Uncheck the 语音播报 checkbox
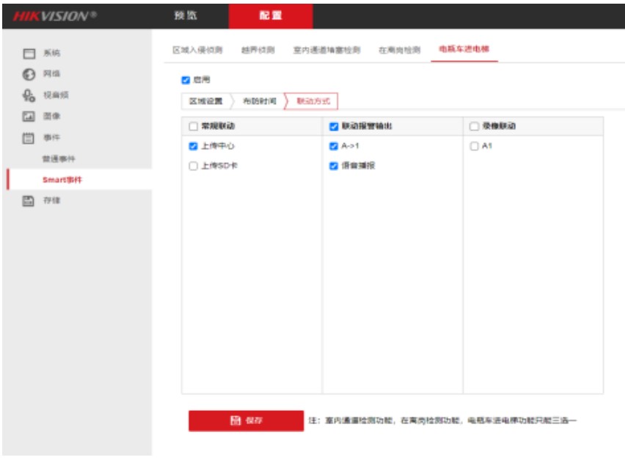The height and width of the screenshot is (460, 625). (x=334, y=166)
